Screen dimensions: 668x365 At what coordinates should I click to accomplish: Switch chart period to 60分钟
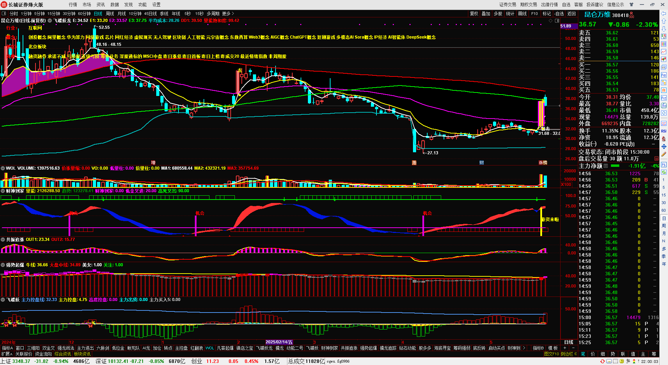click(84, 14)
